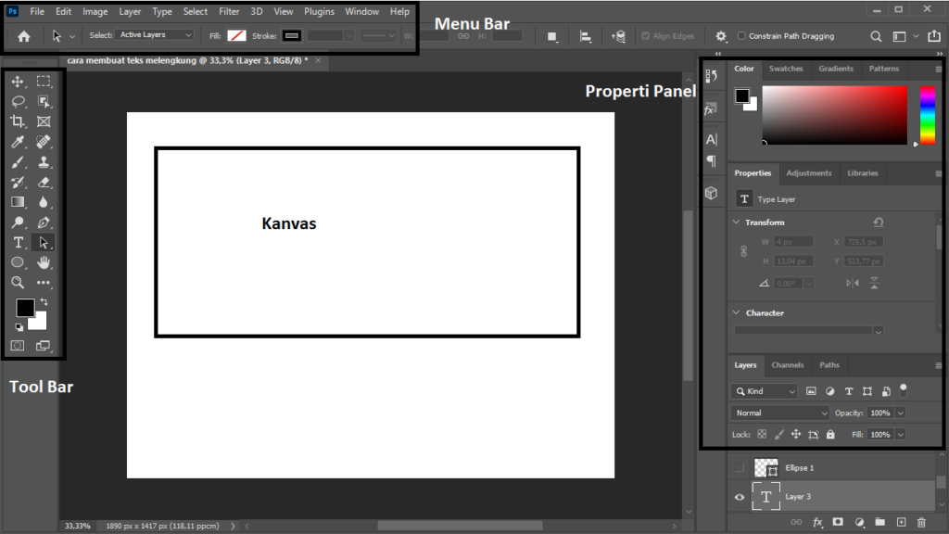Click the foreground color swatch
Image resolution: width=949 pixels, height=534 pixels.
pyautogui.click(x=25, y=309)
